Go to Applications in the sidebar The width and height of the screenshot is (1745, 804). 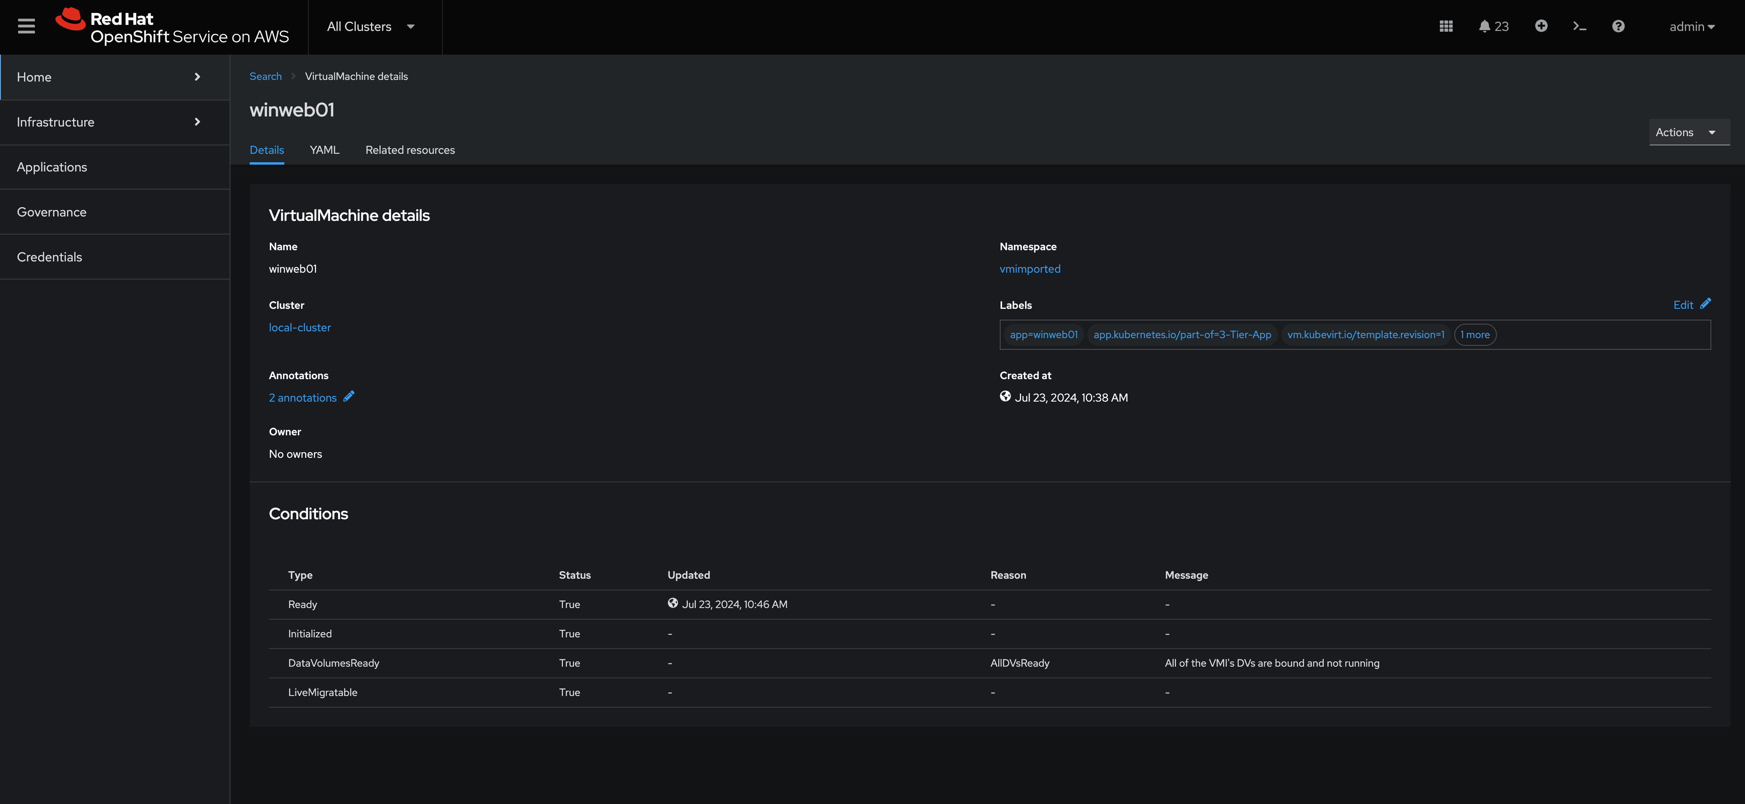[x=115, y=167]
